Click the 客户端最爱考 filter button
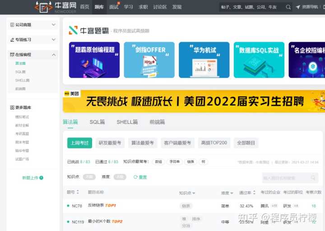This screenshot has width=325, height=231. click(x=177, y=143)
